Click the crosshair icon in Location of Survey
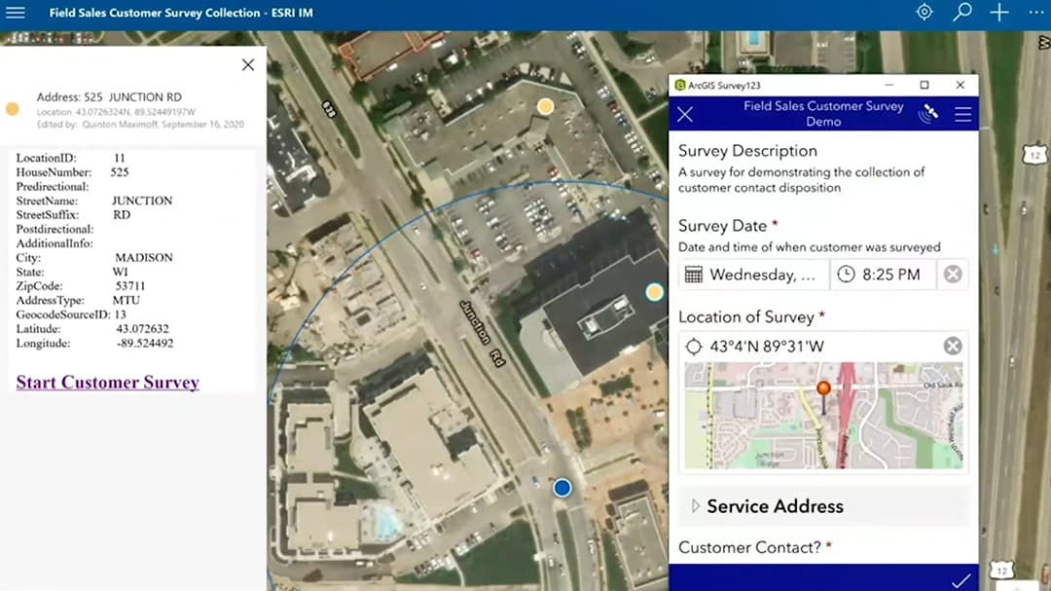The image size is (1051, 591). tap(698, 345)
